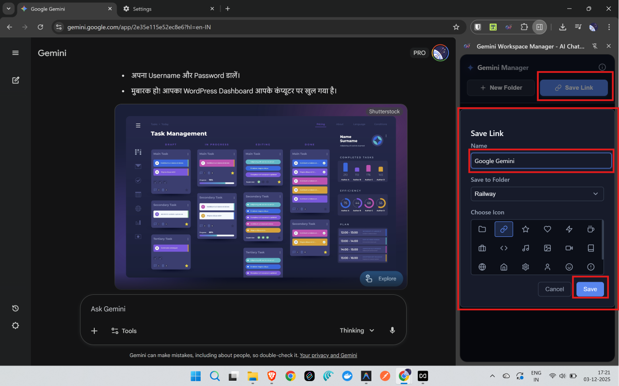Open a new browser tab
Viewport: 619px width, 386px height.
pyautogui.click(x=228, y=9)
